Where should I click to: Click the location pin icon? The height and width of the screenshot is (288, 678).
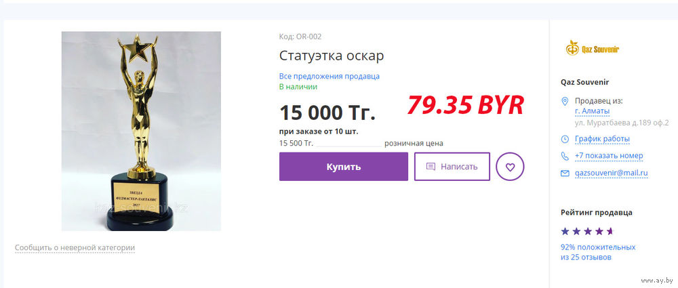click(564, 101)
